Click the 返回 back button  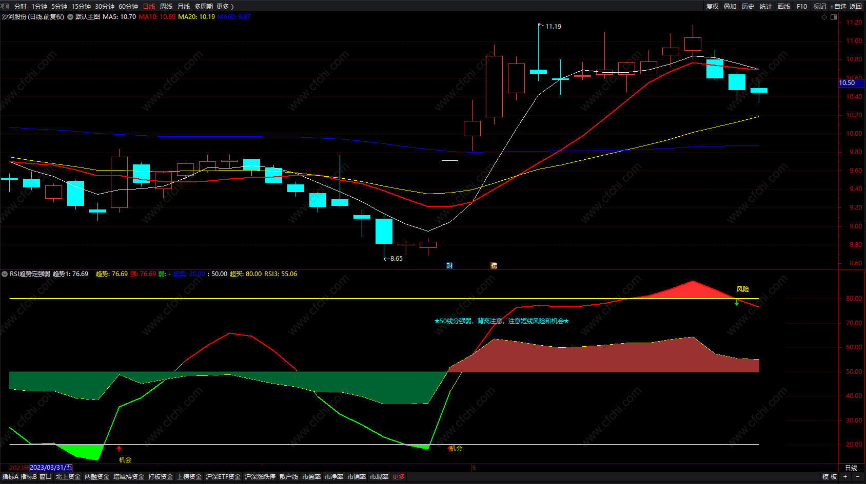[856, 7]
